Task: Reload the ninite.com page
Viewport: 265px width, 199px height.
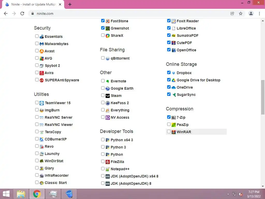Action: [22, 13]
